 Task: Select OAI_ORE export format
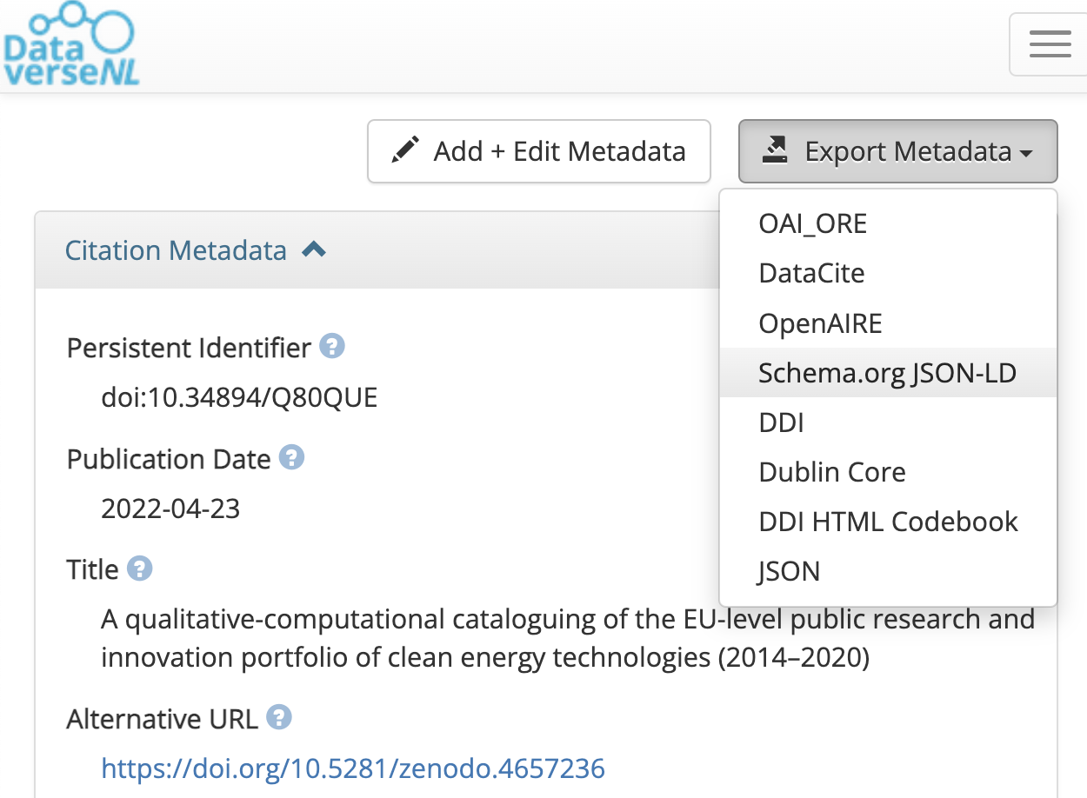click(x=812, y=223)
